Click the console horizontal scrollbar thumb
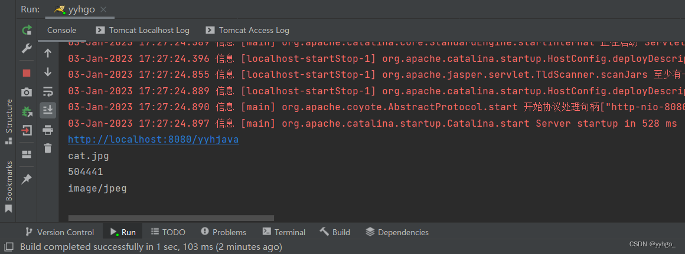 pyautogui.click(x=171, y=218)
